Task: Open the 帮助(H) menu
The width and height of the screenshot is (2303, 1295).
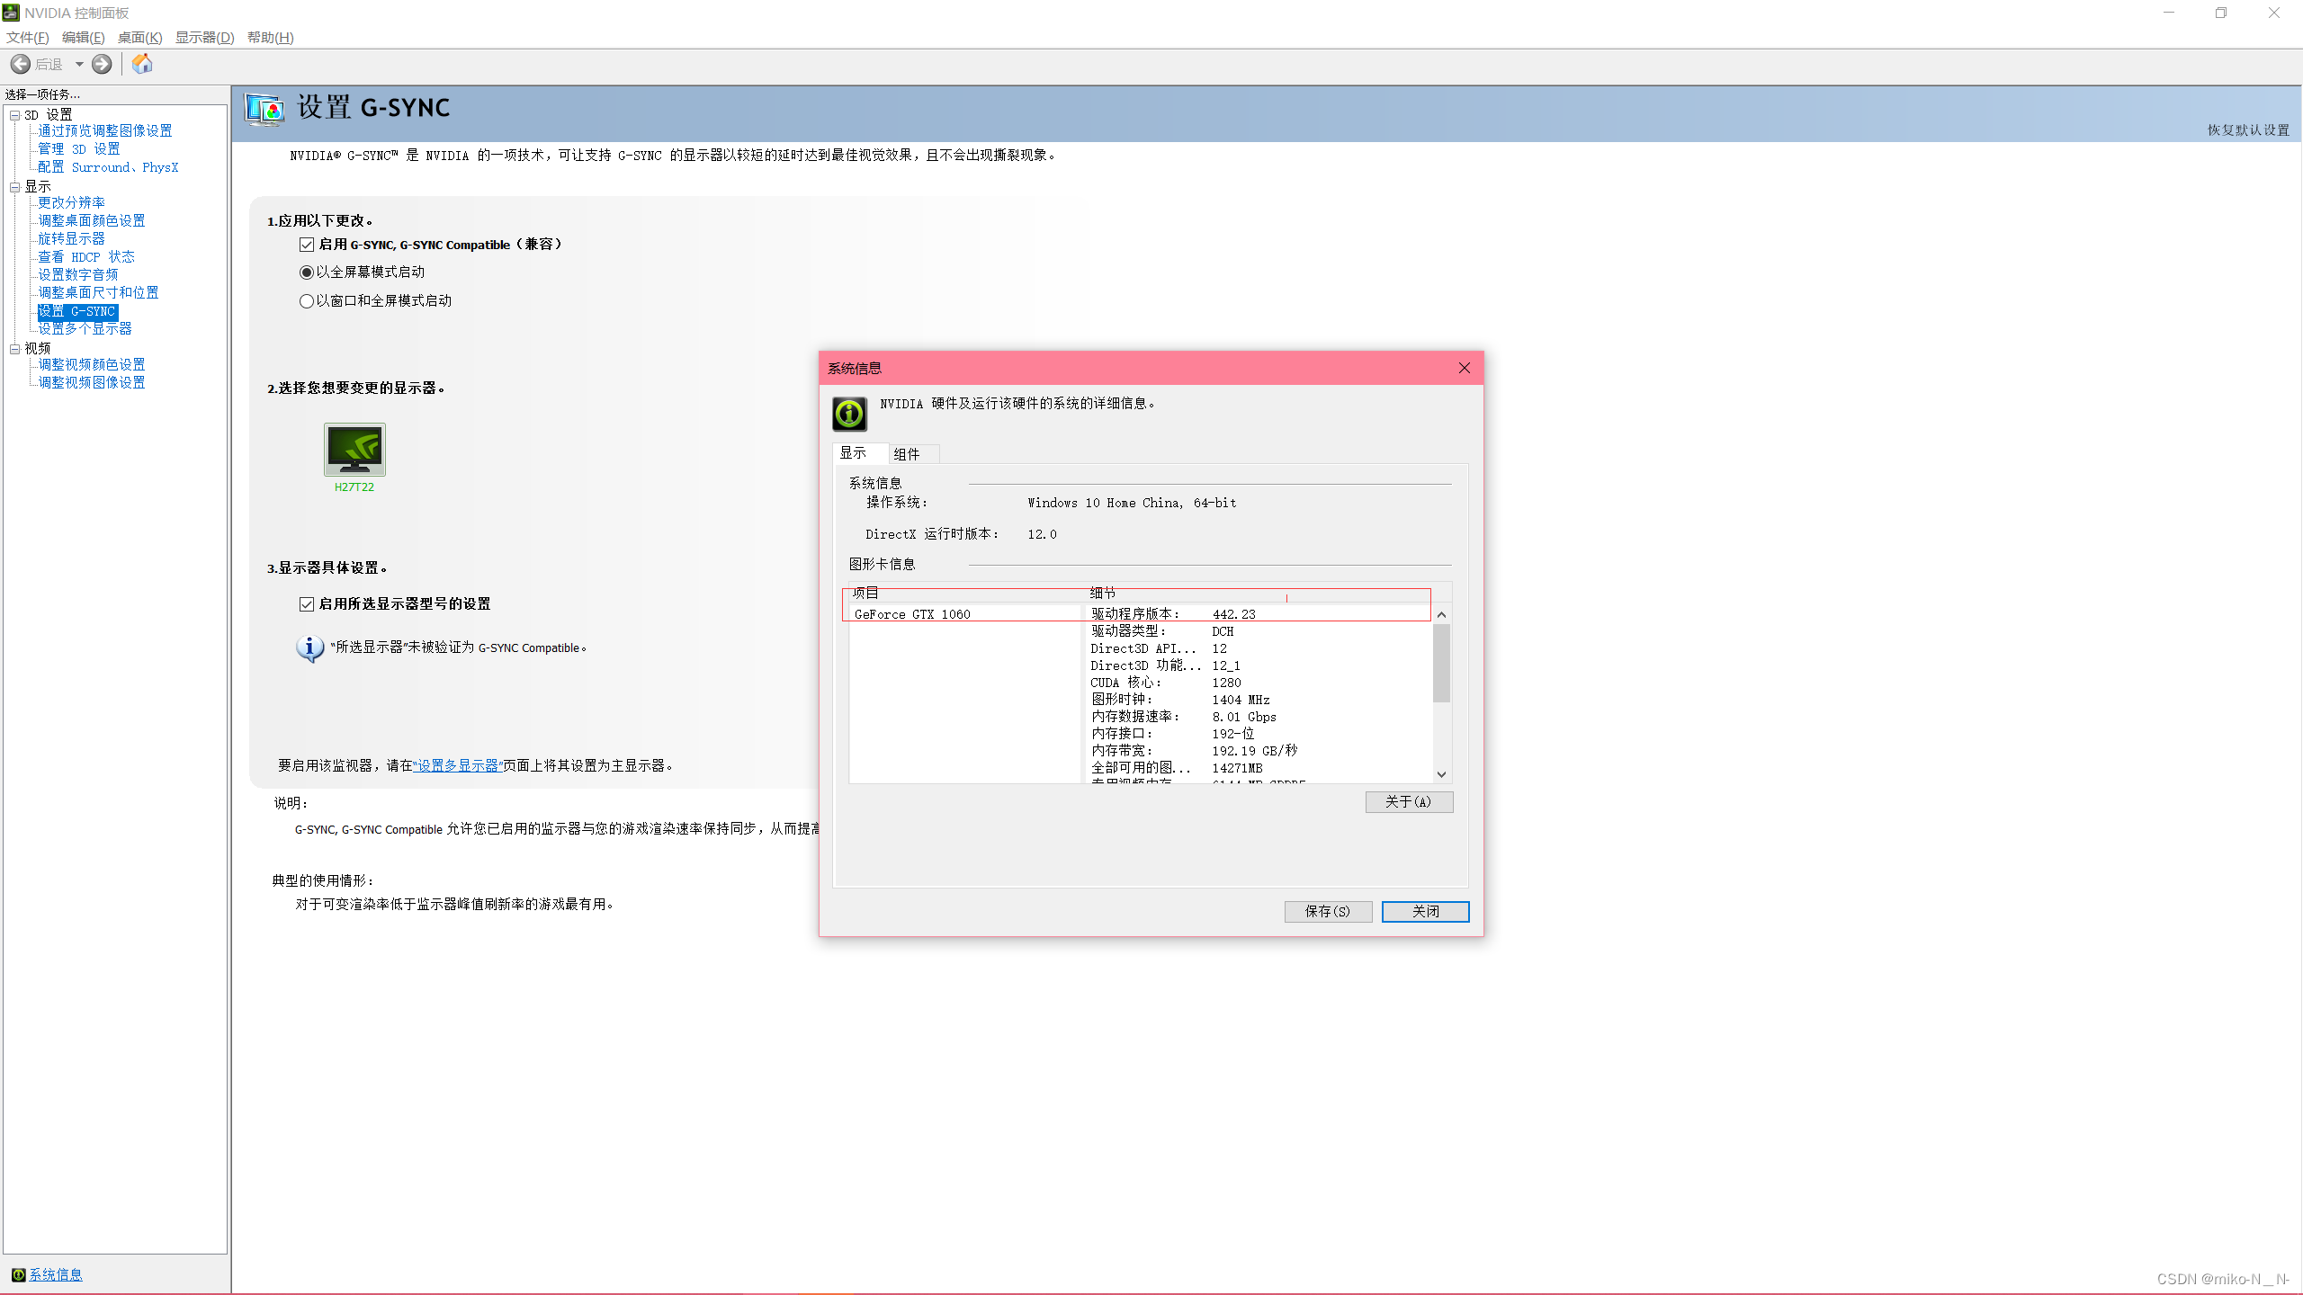Action: [271, 37]
